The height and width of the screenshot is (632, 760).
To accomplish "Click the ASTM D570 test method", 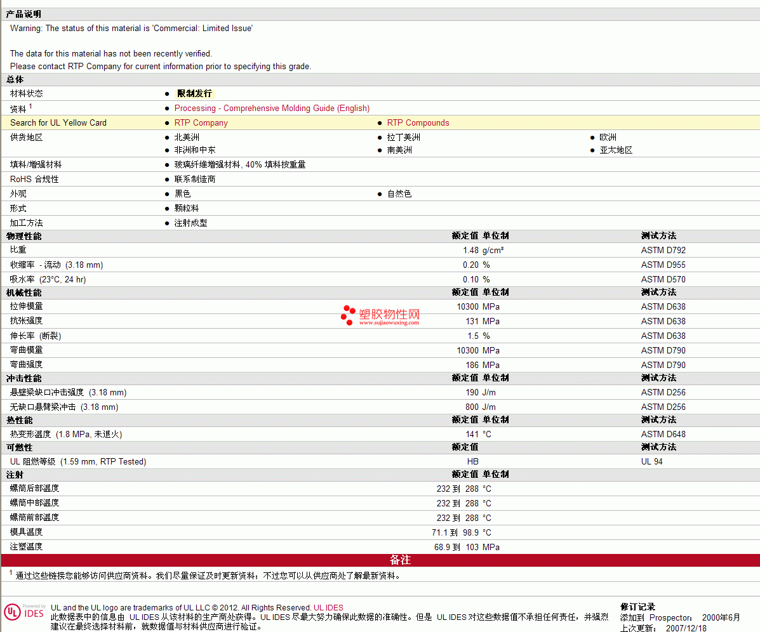I will pos(663,279).
